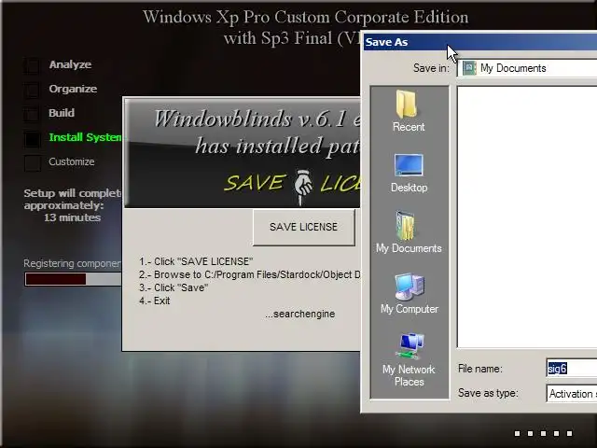Image resolution: width=597 pixels, height=448 pixels.
Task: Click the '...searchengine' text in patch window
Action: 300,314
